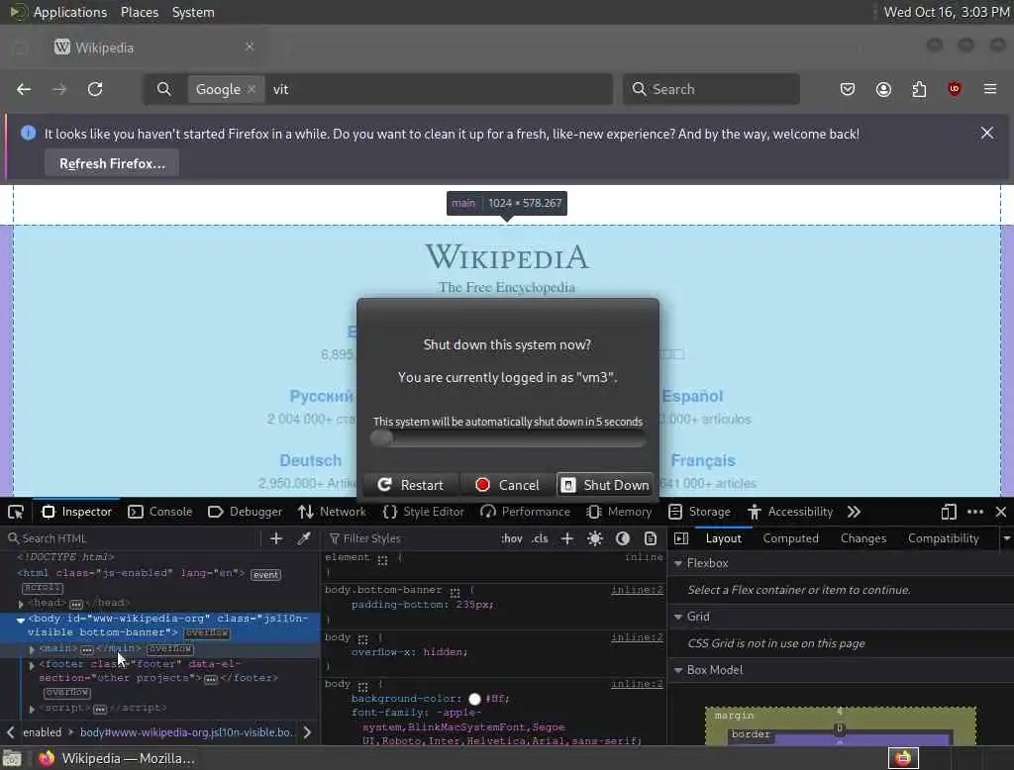Pick the eyedropper color tool

[304, 537]
